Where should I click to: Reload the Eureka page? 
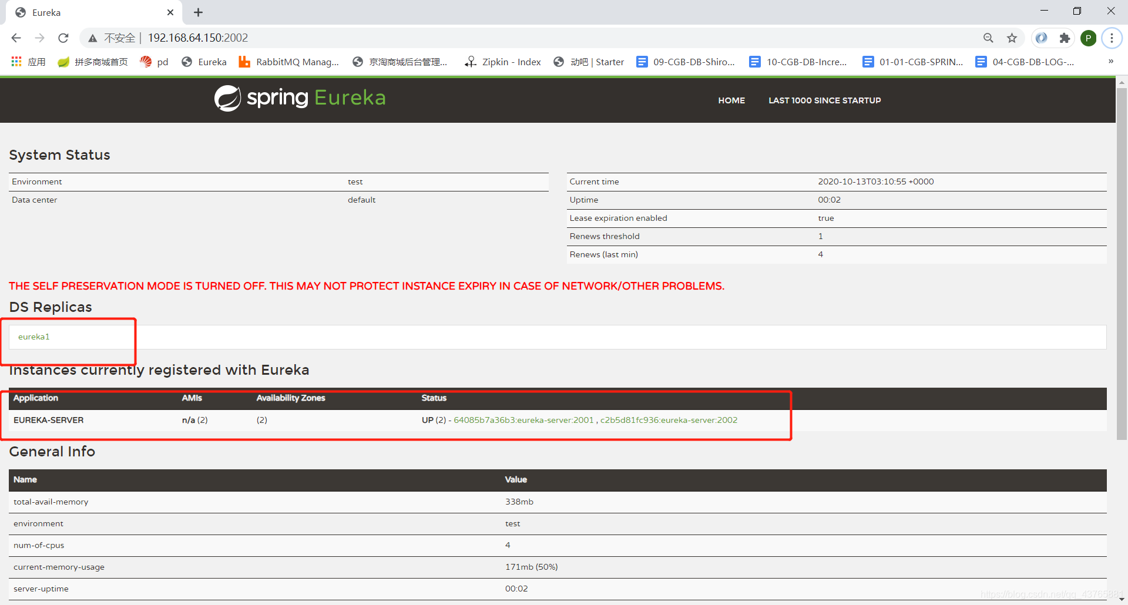(x=63, y=38)
